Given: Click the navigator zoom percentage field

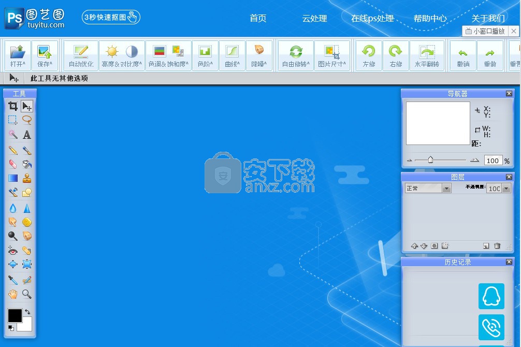Looking at the screenshot, I should pos(493,161).
